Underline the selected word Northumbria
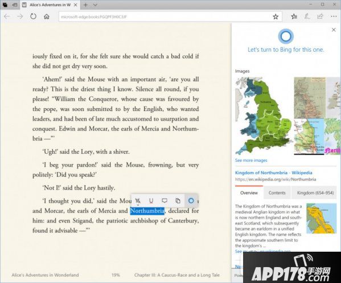Viewport: 341px width, 283px height. (151, 201)
